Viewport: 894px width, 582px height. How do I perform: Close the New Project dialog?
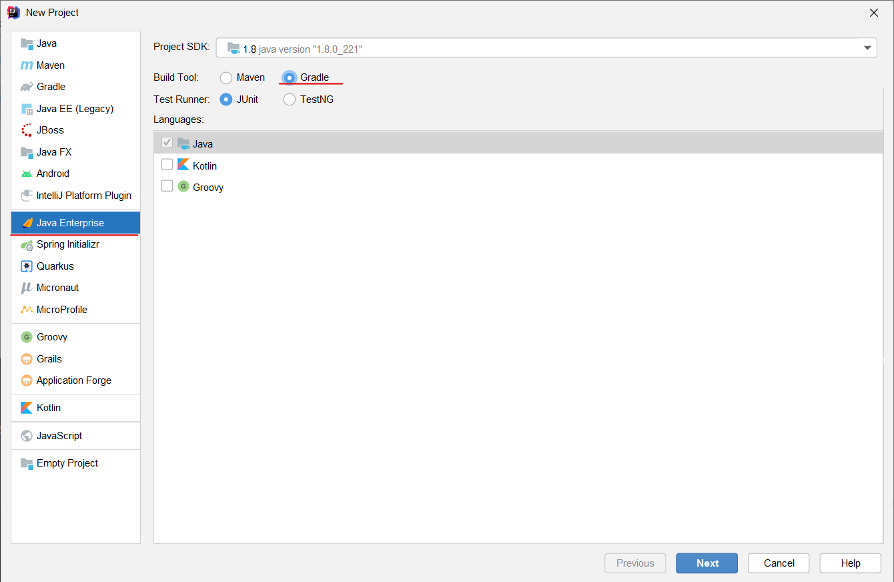point(874,13)
